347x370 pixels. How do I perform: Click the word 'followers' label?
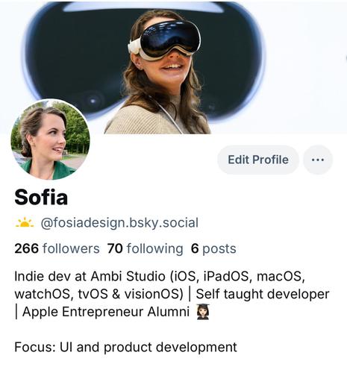[71, 248]
